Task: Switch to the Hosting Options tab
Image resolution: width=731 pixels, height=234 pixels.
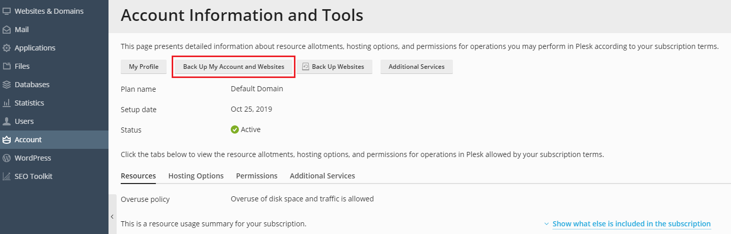Action: pos(196,176)
